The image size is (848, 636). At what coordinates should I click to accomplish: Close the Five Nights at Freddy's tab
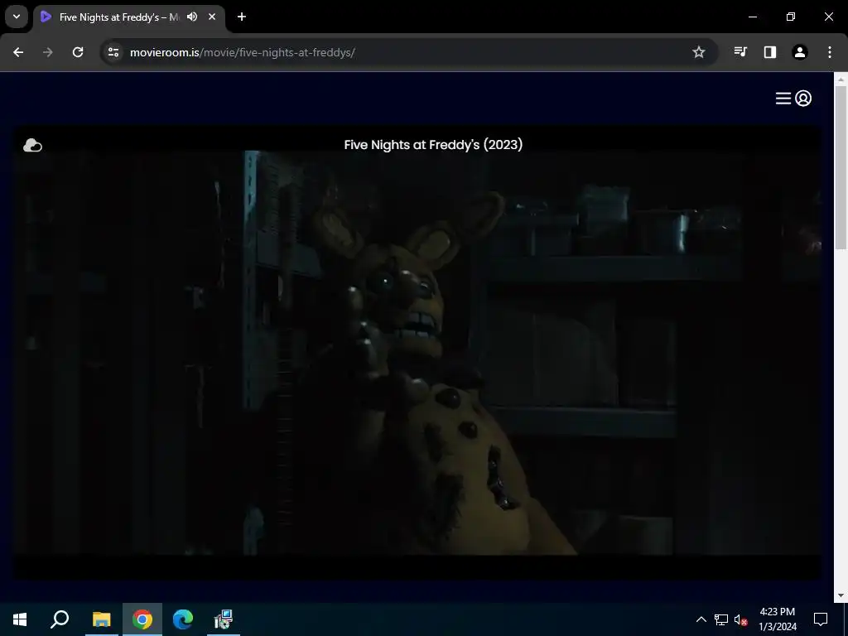click(212, 17)
